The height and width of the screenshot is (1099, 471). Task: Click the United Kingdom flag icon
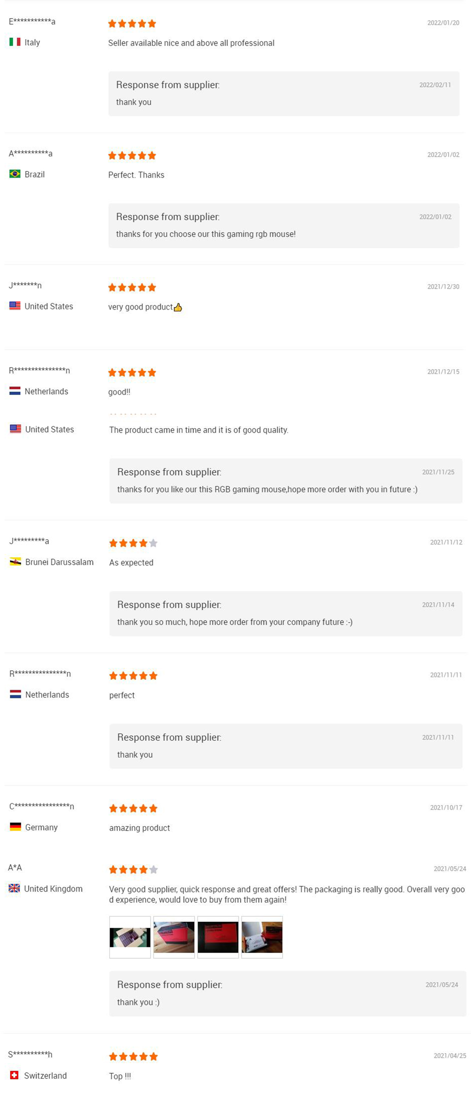click(x=14, y=888)
